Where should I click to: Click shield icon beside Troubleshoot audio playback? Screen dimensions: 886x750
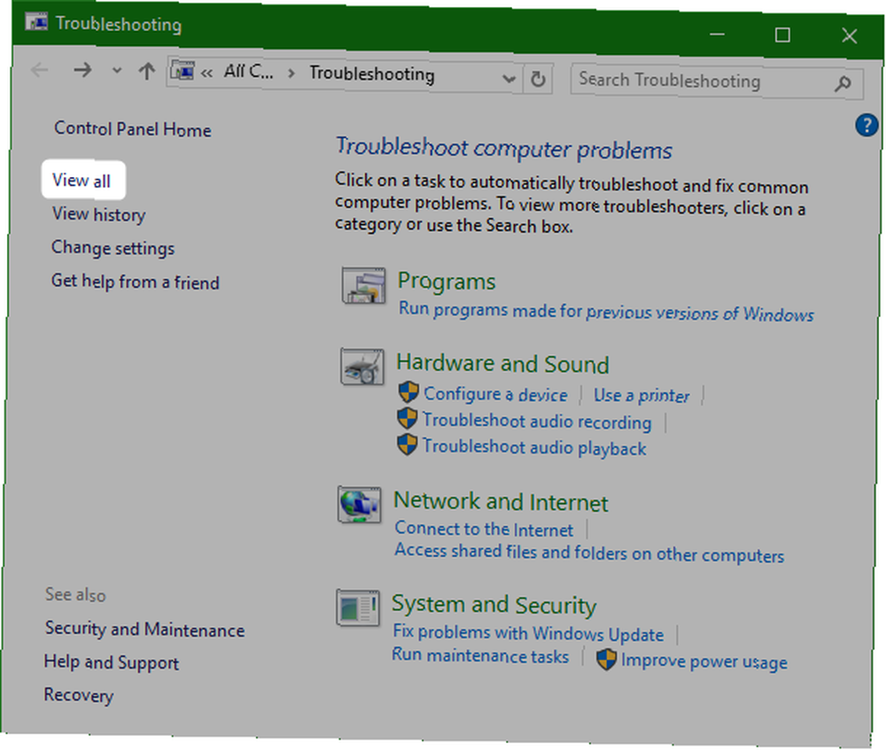tap(407, 445)
